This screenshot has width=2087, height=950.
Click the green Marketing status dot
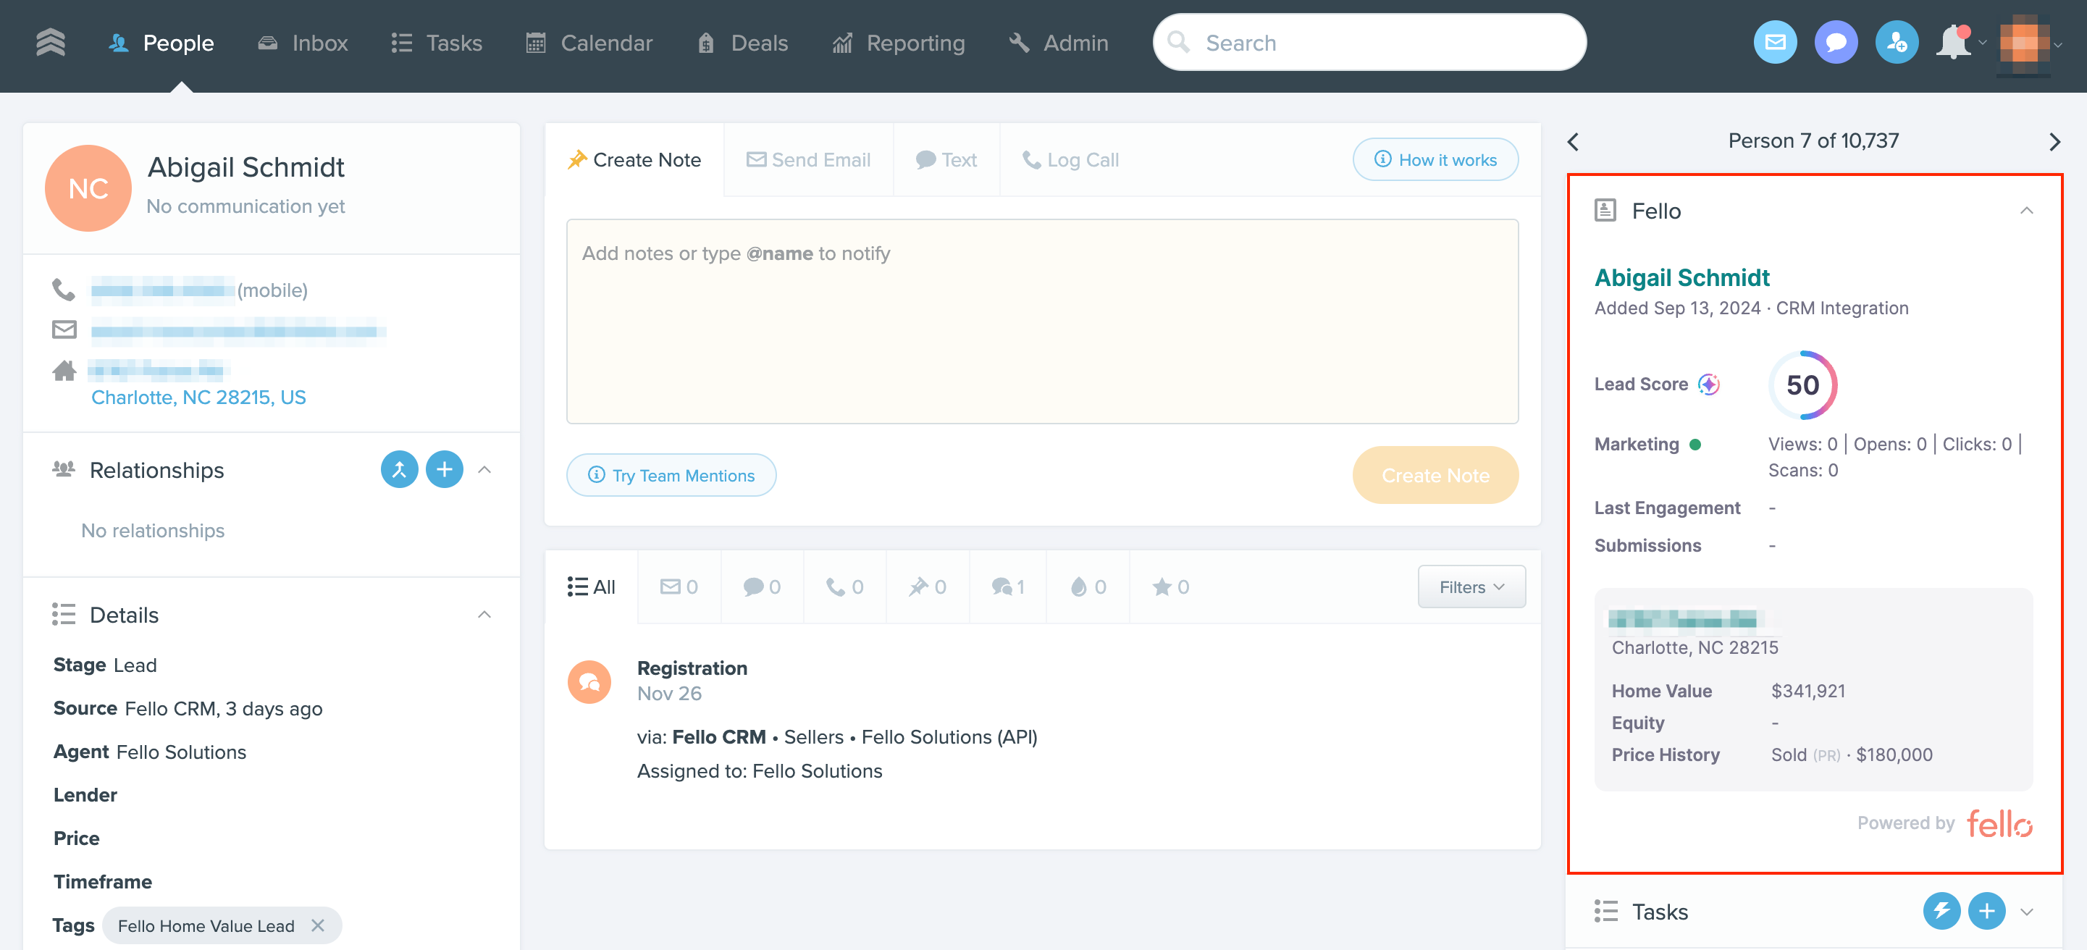coord(1695,445)
